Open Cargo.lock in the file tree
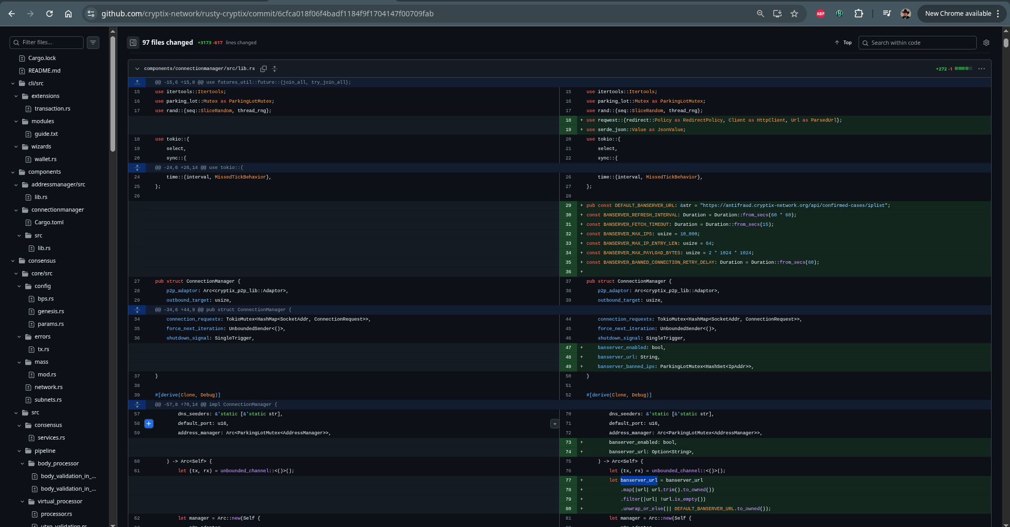Screen dimensions: 1010x527 coord(42,58)
